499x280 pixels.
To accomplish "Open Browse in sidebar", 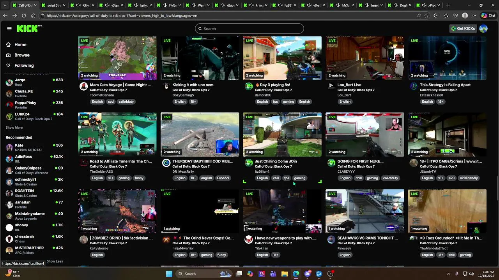I will [22, 55].
